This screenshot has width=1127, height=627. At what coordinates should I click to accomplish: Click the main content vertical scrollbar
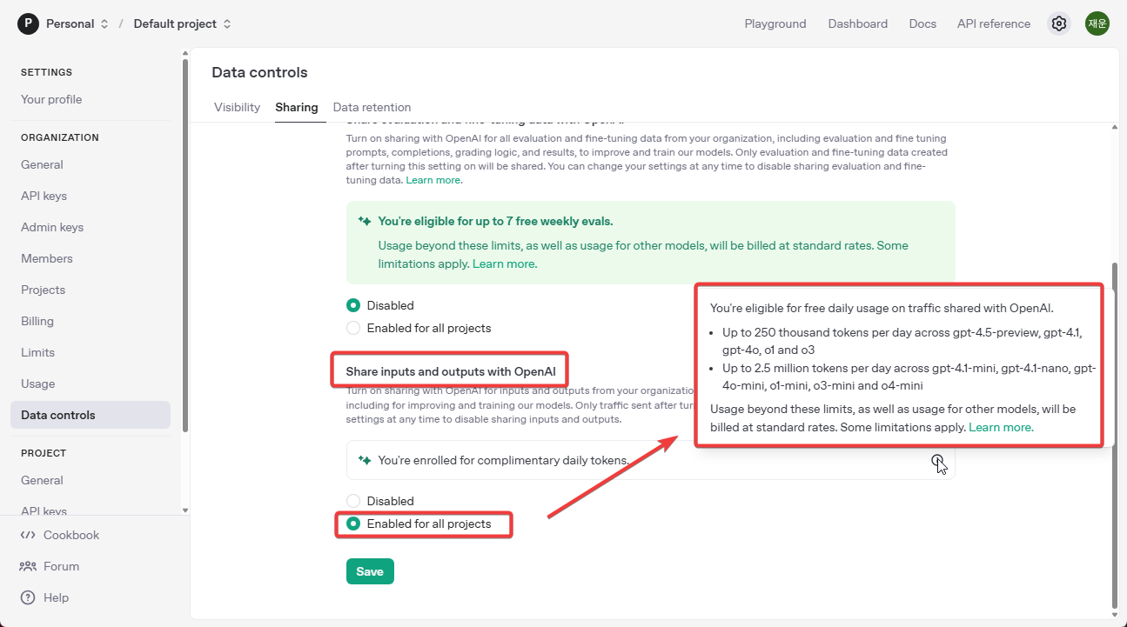pyautogui.click(x=1115, y=435)
